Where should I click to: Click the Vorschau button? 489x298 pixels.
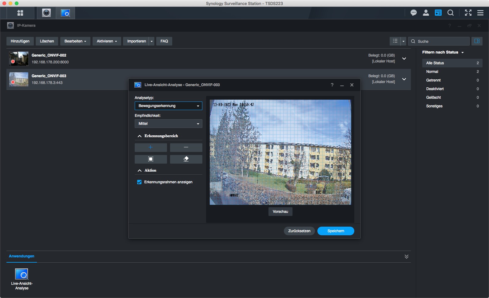(x=280, y=212)
